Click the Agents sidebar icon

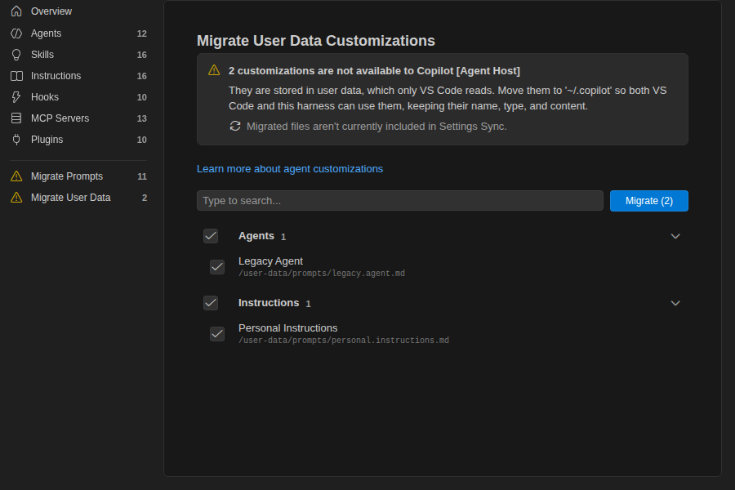click(x=16, y=33)
